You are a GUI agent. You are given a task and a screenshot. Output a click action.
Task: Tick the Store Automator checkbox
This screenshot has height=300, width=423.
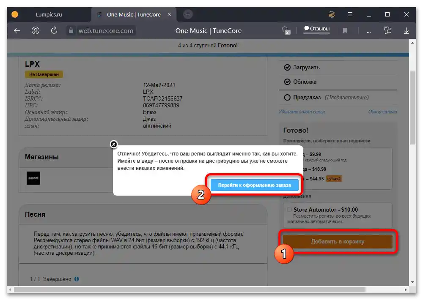(x=289, y=210)
